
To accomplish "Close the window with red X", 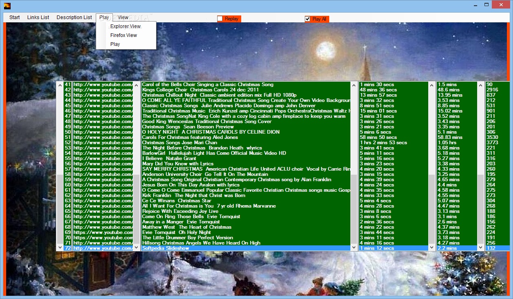I will [502, 4].
